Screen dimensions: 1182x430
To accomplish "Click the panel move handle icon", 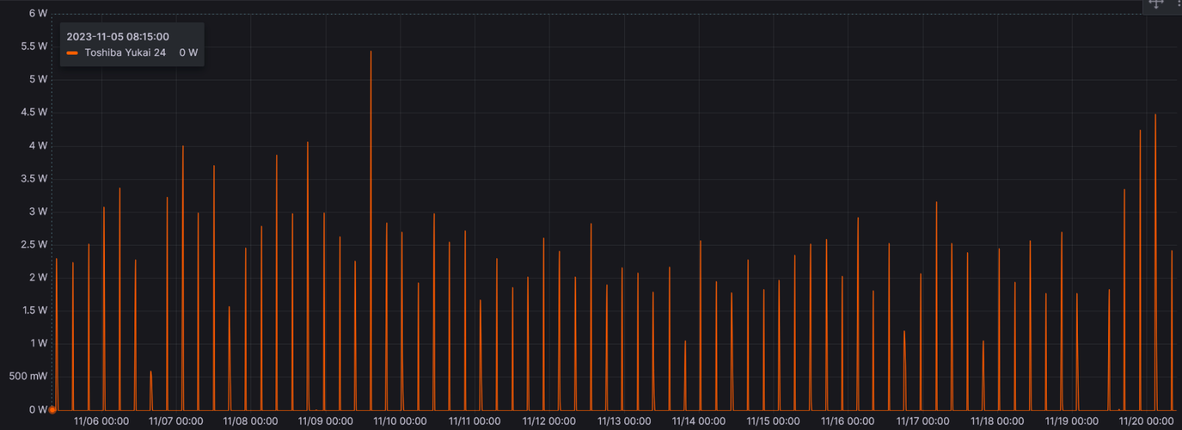I will [x=1156, y=4].
